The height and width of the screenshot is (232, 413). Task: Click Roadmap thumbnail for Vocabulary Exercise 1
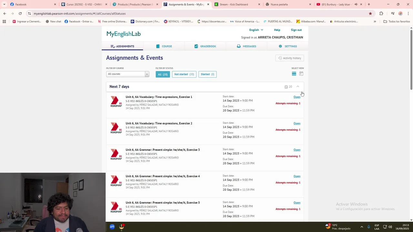pos(116,101)
